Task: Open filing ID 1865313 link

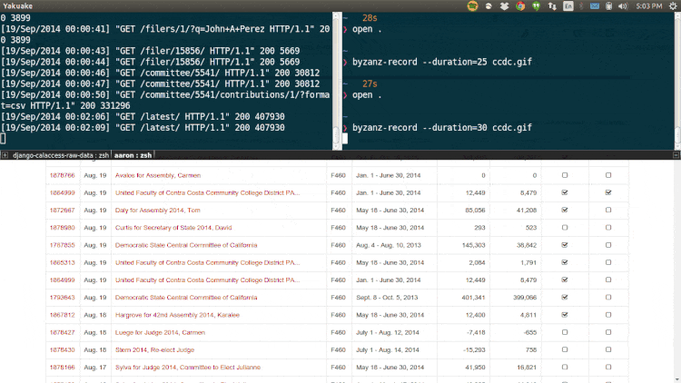Action: pos(62,262)
